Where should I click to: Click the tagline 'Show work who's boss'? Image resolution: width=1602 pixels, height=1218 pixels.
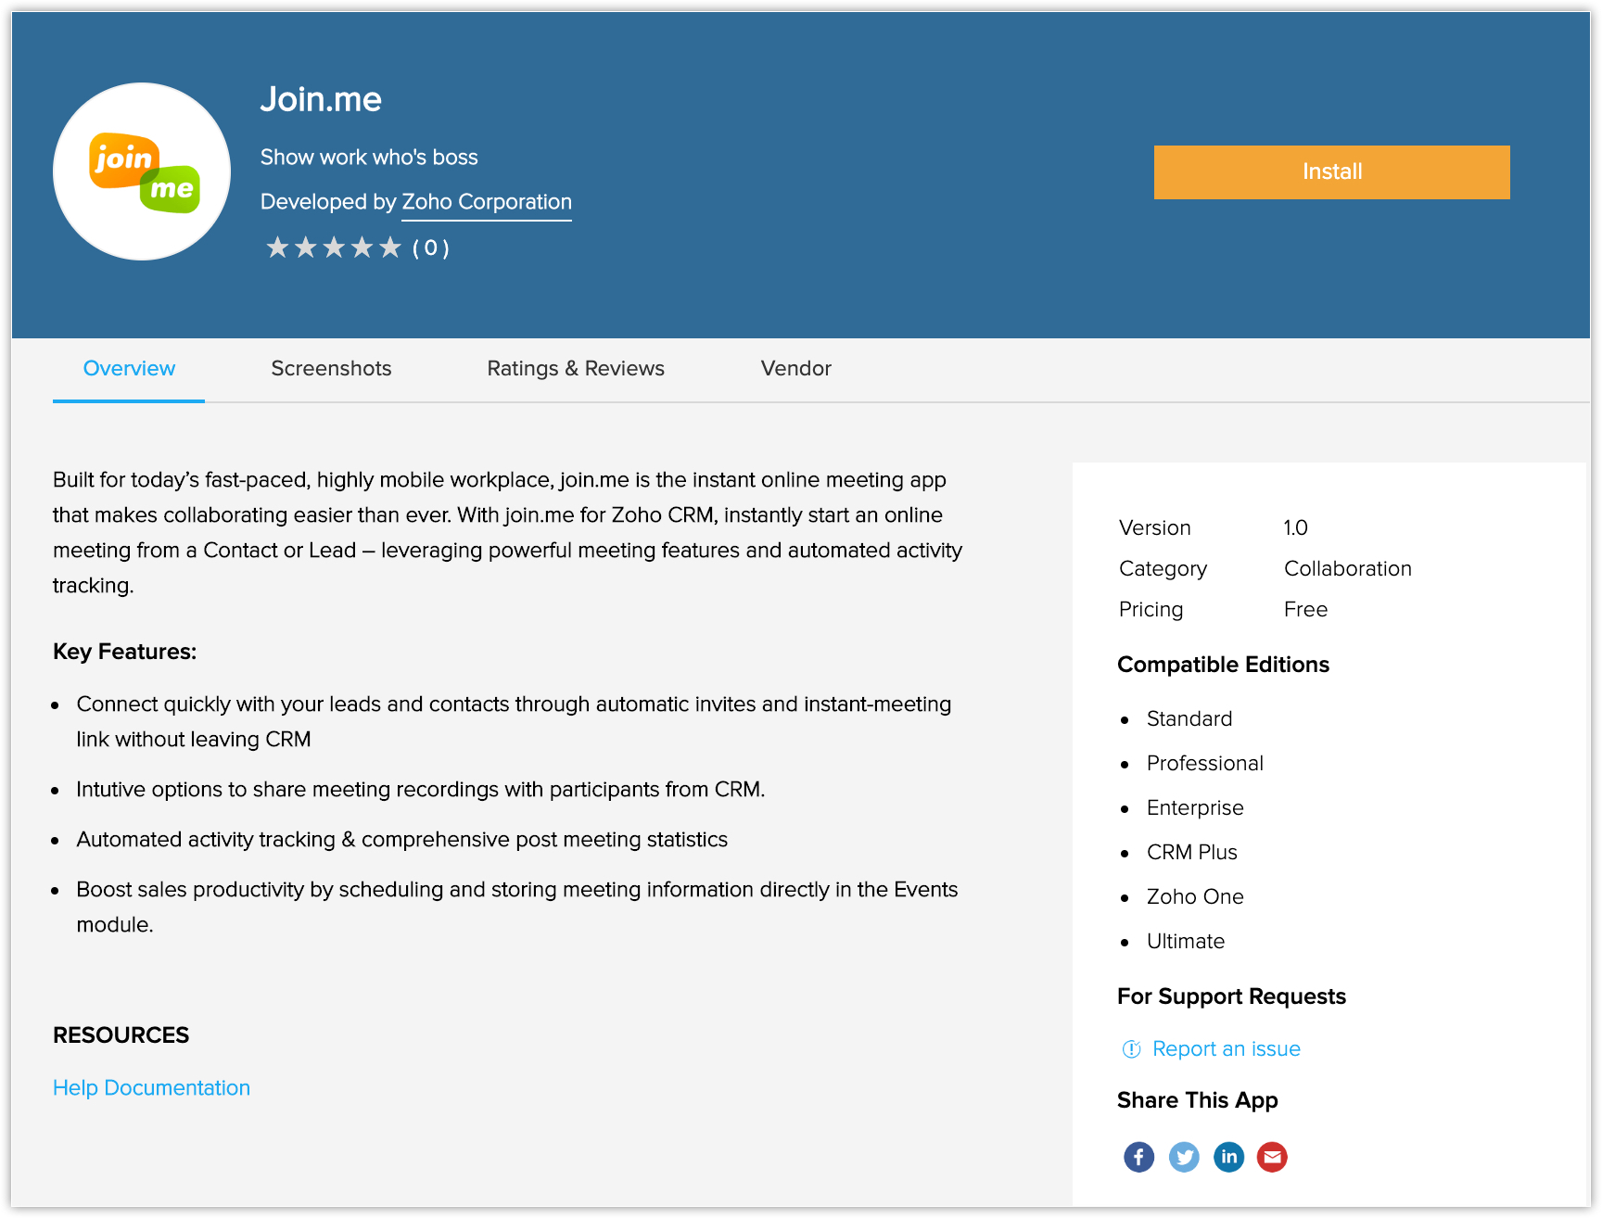369,158
